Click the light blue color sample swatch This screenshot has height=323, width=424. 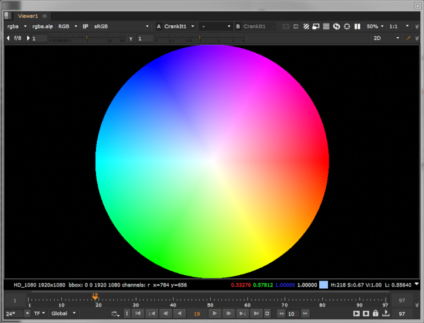click(x=323, y=285)
